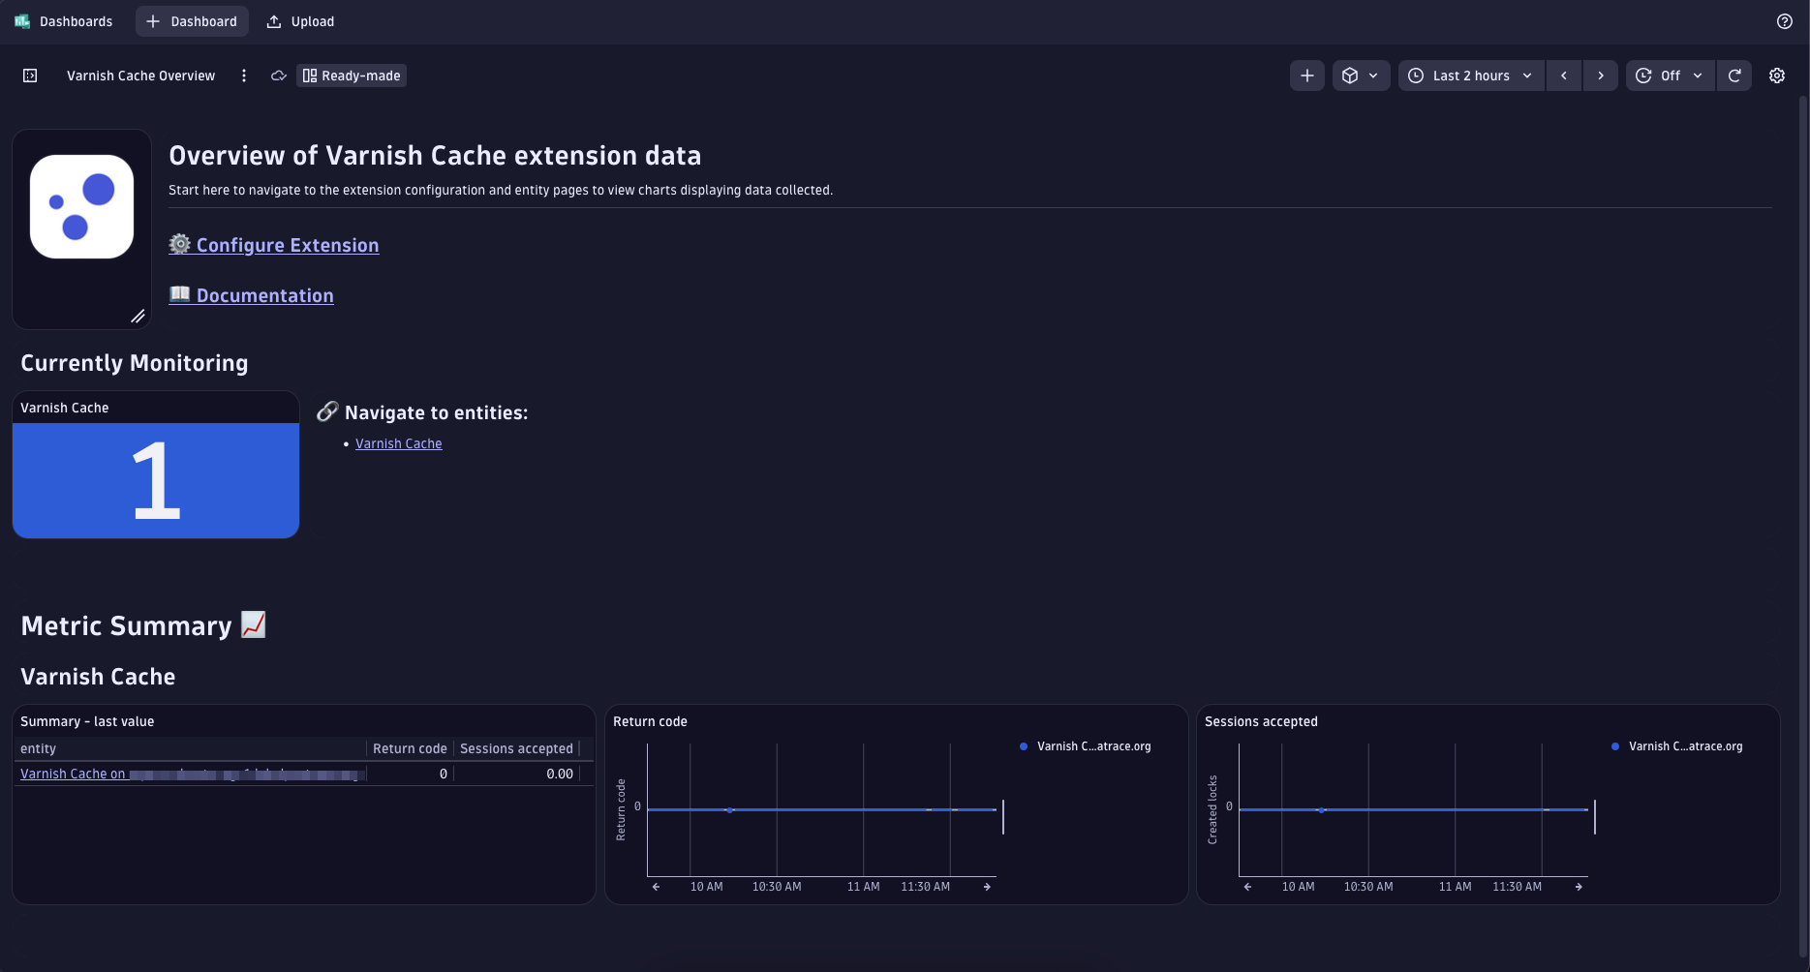The width and height of the screenshot is (1810, 972).
Task: Refresh the dashboard with the reload icon
Action: [x=1733, y=75]
